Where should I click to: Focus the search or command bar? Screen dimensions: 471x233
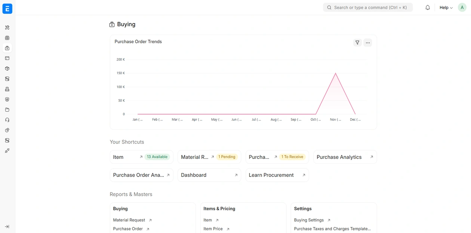click(x=368, y=7)
